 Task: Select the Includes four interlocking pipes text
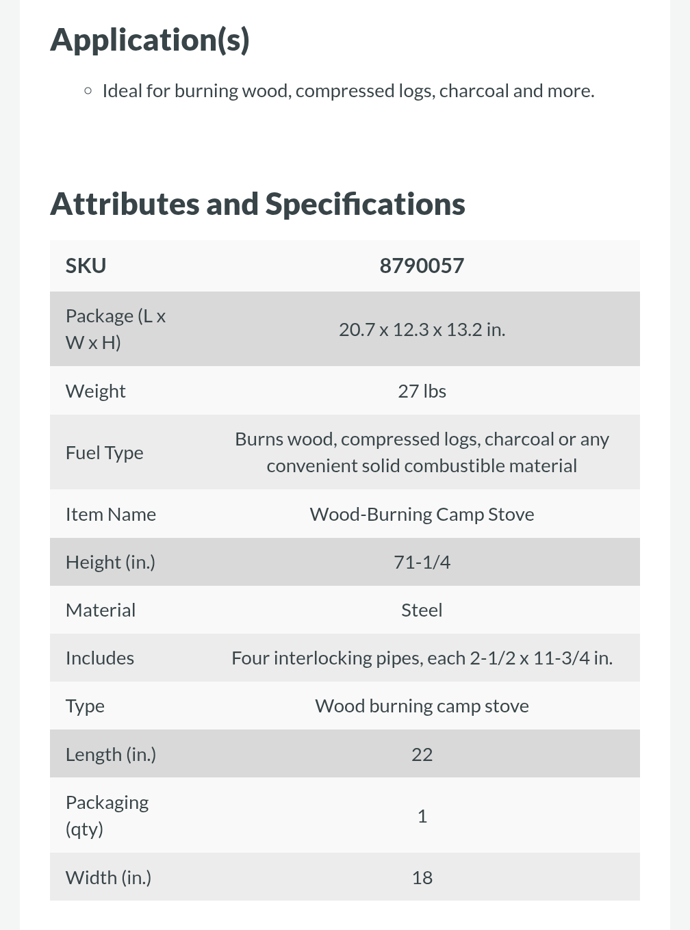[x=422, y=658]
